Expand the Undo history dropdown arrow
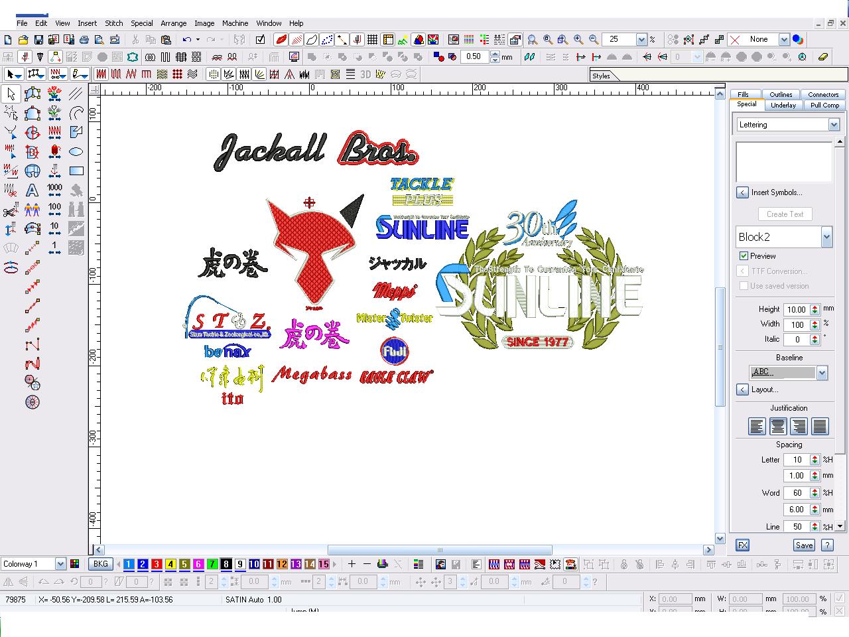Screen dimensions: 849x637 (x=198, y=40)
